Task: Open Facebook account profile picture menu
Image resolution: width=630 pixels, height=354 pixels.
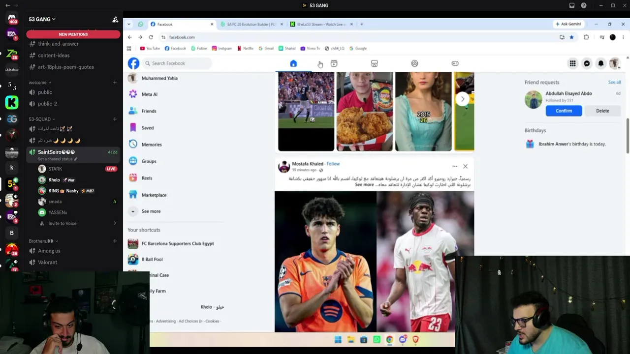Action: [614, 63]
